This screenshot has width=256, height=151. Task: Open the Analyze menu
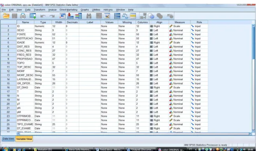[52, 10]
